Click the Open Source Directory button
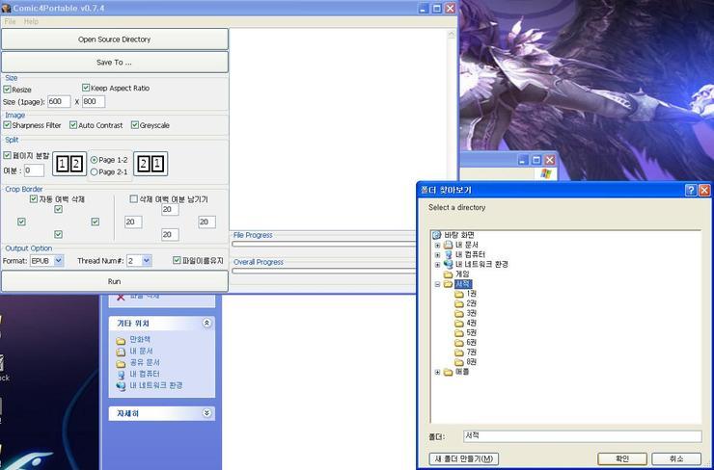Screen dimensions: 714x470 [x=114, y=39]
